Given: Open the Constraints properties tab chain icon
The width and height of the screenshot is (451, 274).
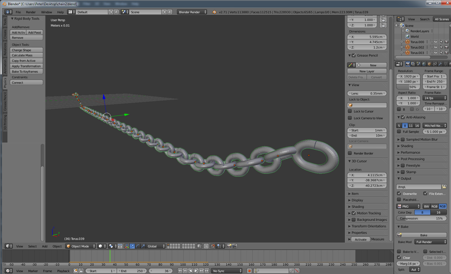Looking at the screenshot, I should 435,64.
